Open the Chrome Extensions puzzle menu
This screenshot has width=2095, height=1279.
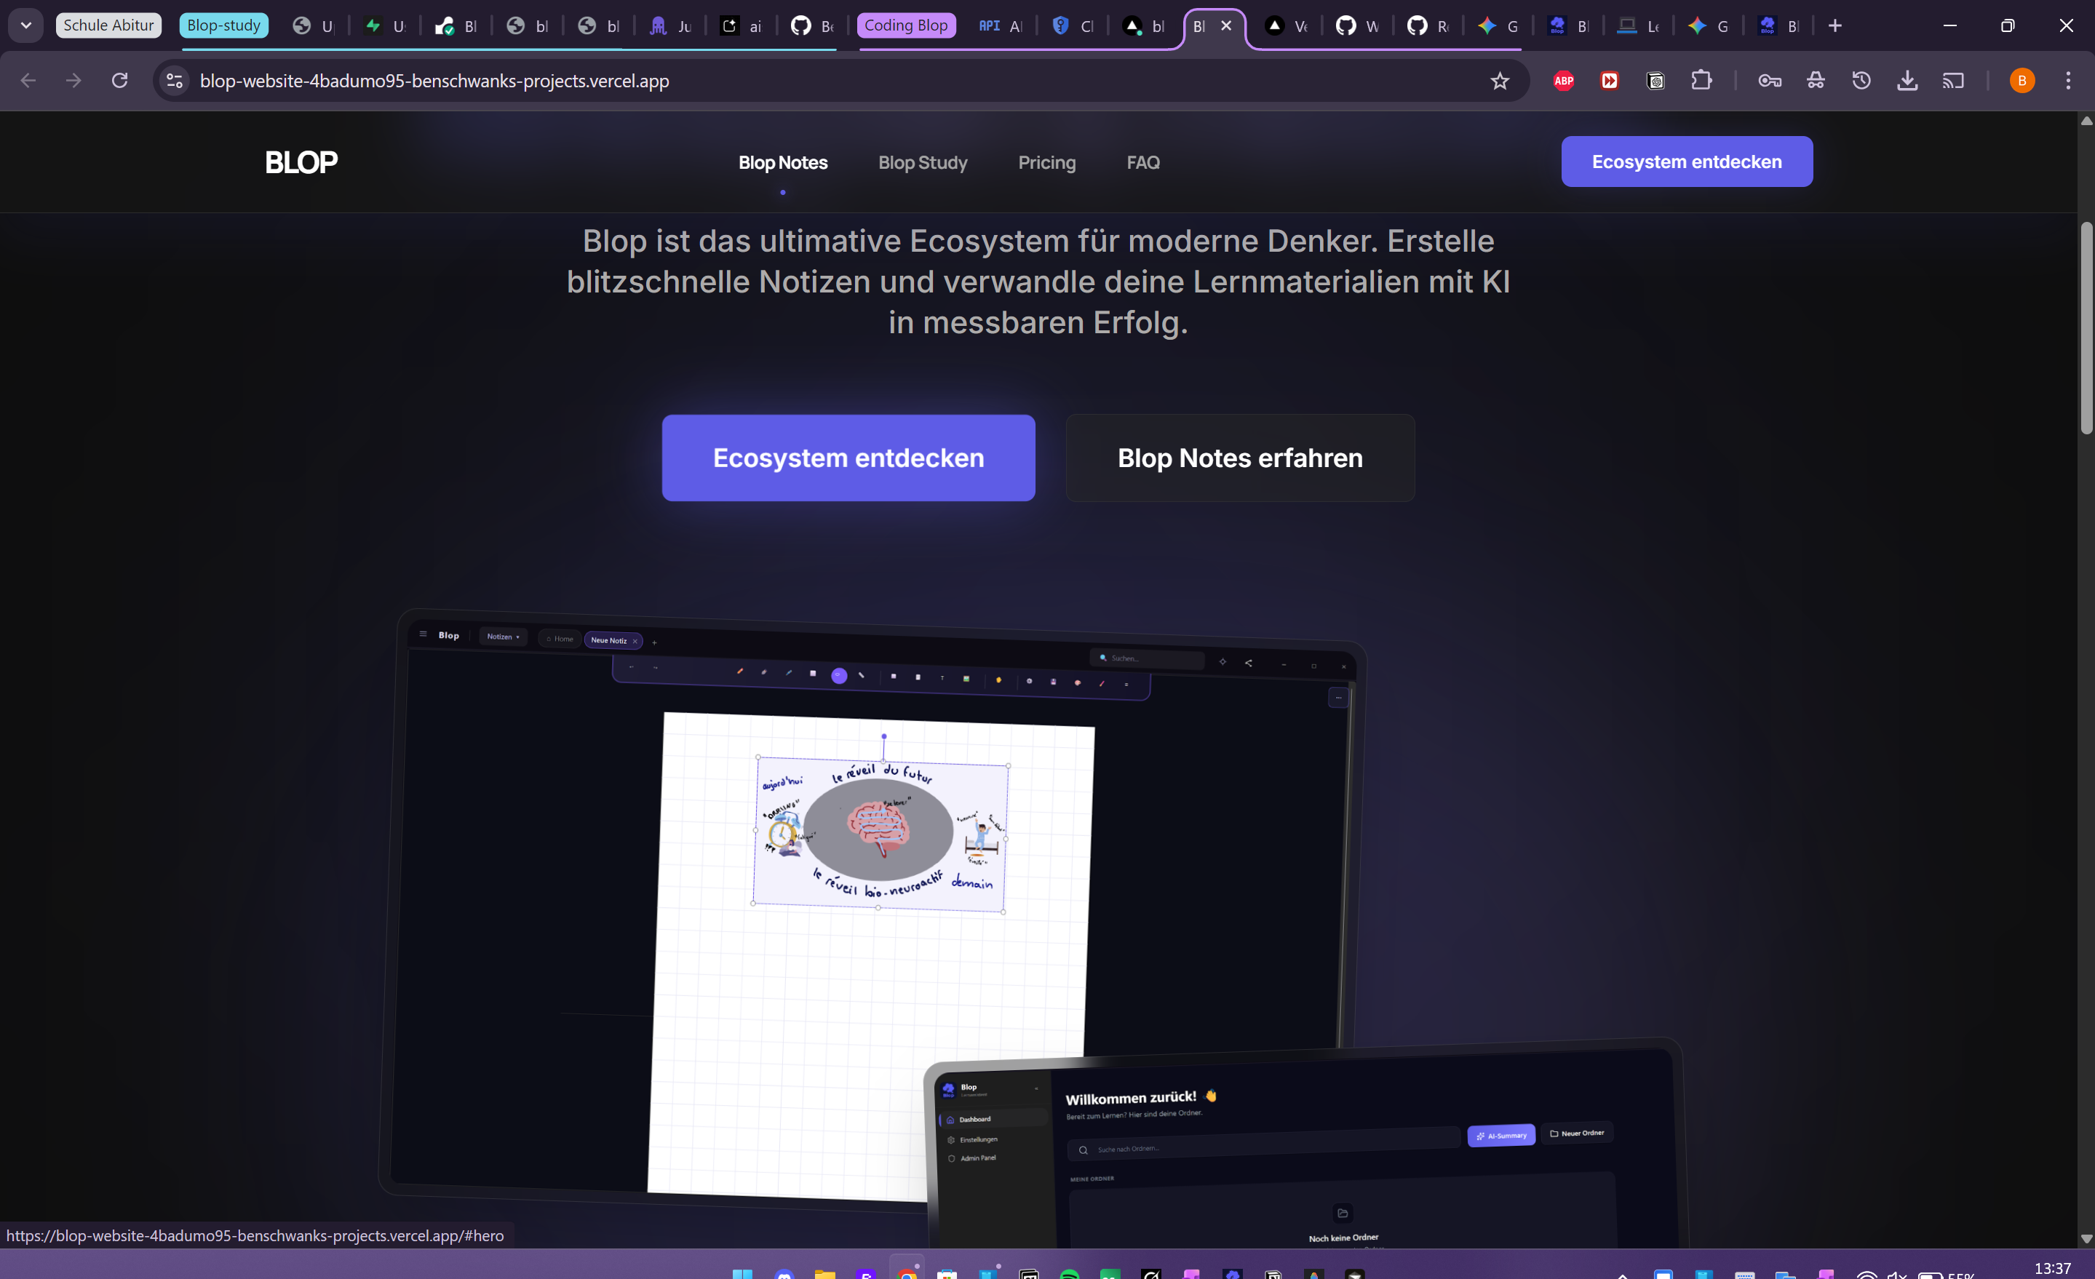1701,81
